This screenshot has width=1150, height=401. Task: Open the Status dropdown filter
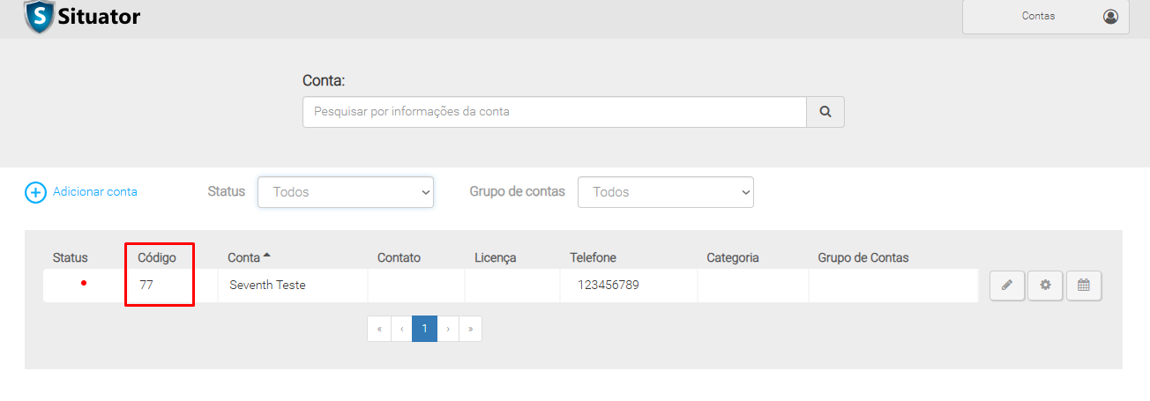(x=346, y=192)
